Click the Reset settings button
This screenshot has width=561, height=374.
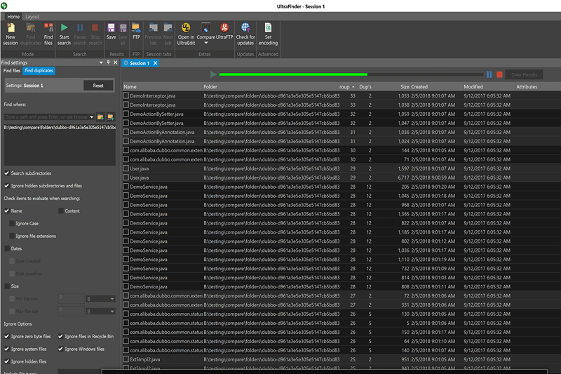pos(98,86)
